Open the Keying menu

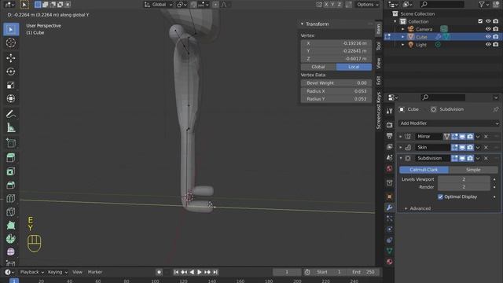click(x=57, y=272)
